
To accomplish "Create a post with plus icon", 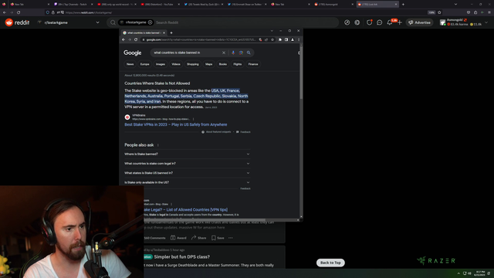I will pos(400,22).
